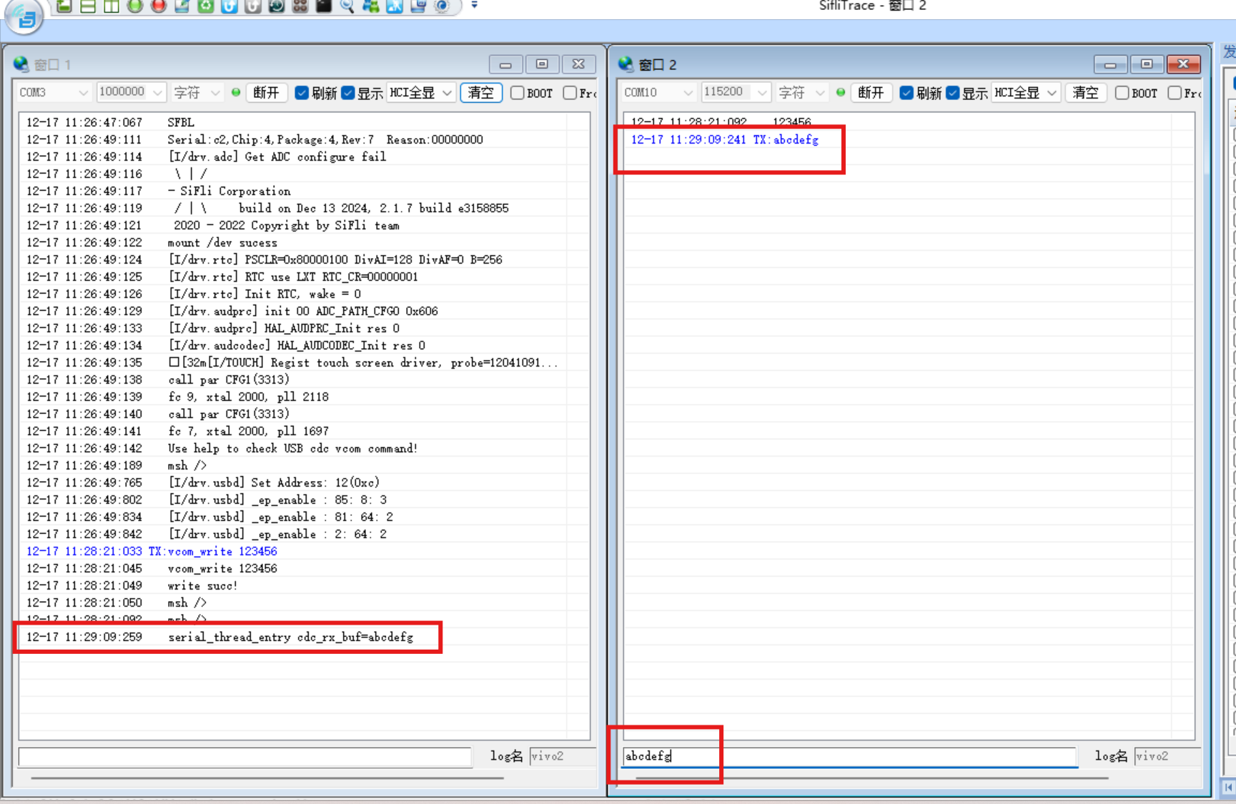Uncheck 显示 checkbox in window 2
The height and width of the screenshot is (804, 1236).
click(953, 93)
